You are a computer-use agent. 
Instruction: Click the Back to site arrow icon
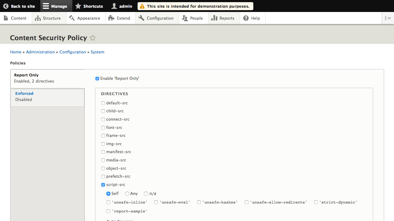pyautogui.click(x=6, y=6)
